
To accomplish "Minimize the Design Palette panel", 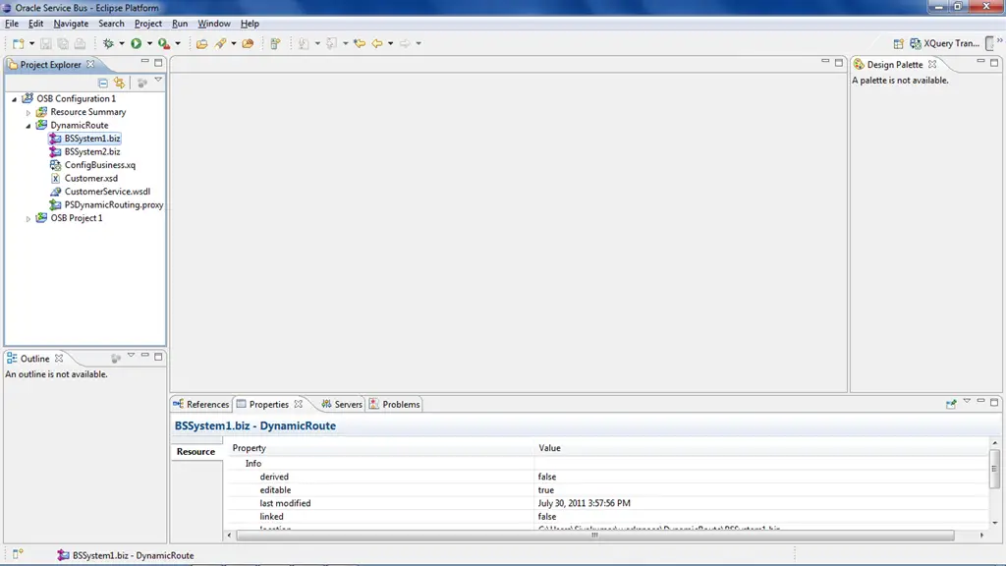I will (x=981, y=61).
